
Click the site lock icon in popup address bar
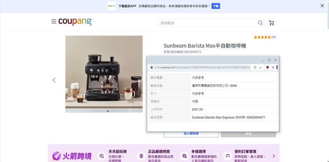click(x=151, y=67)
